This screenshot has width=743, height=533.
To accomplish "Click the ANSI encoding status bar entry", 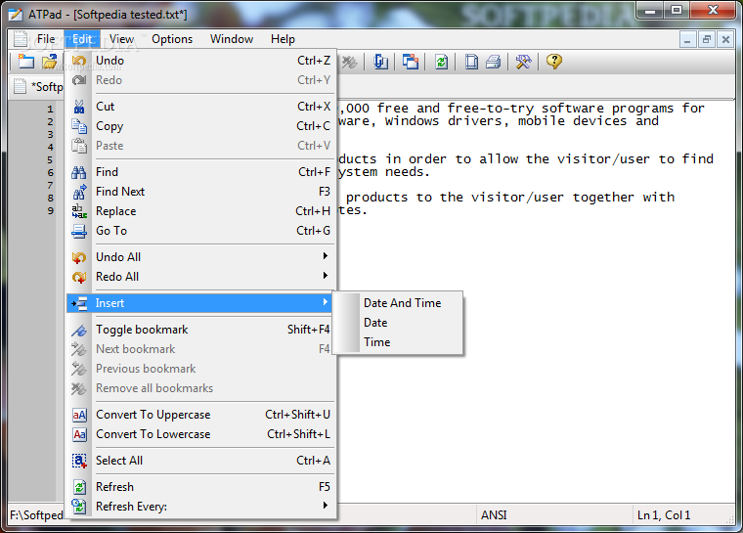I will [494, 515].
